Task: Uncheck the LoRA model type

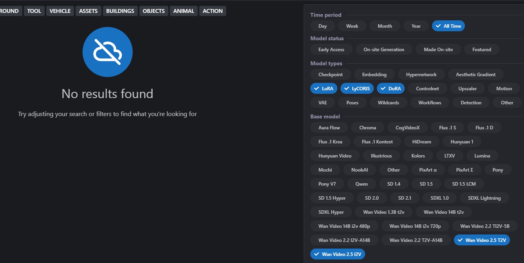Action: 324,89
